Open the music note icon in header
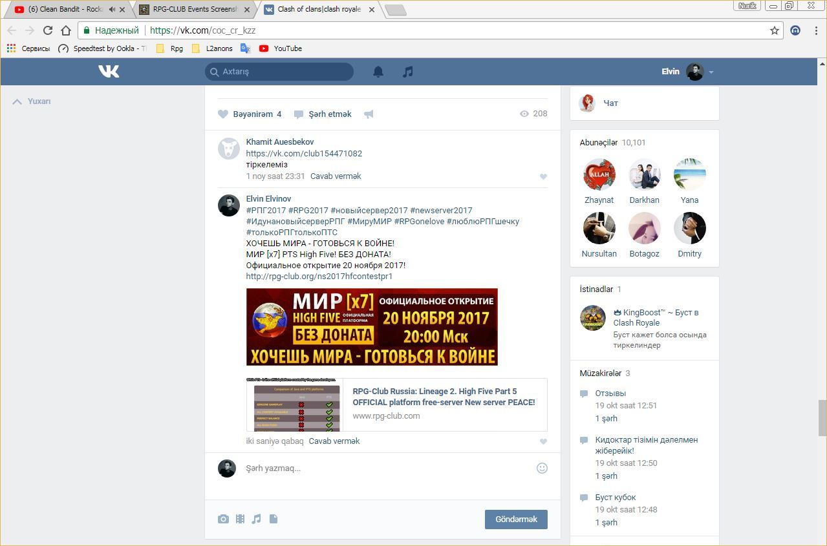 tap(407, 72)
